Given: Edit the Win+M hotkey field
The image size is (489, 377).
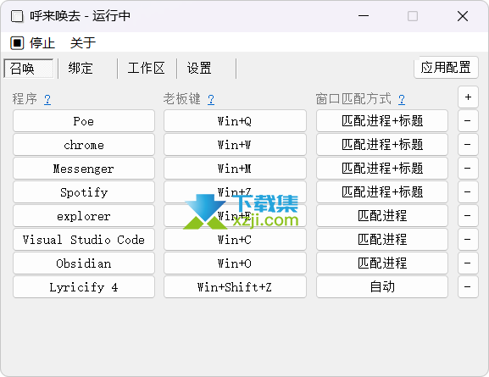Looking at the screenshot, I should coord(235,168).
